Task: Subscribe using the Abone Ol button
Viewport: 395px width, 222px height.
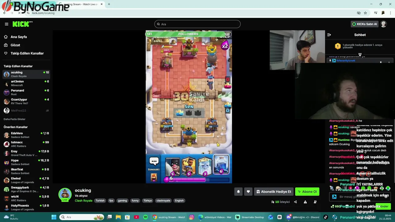Action: click(x=307, y=192)
